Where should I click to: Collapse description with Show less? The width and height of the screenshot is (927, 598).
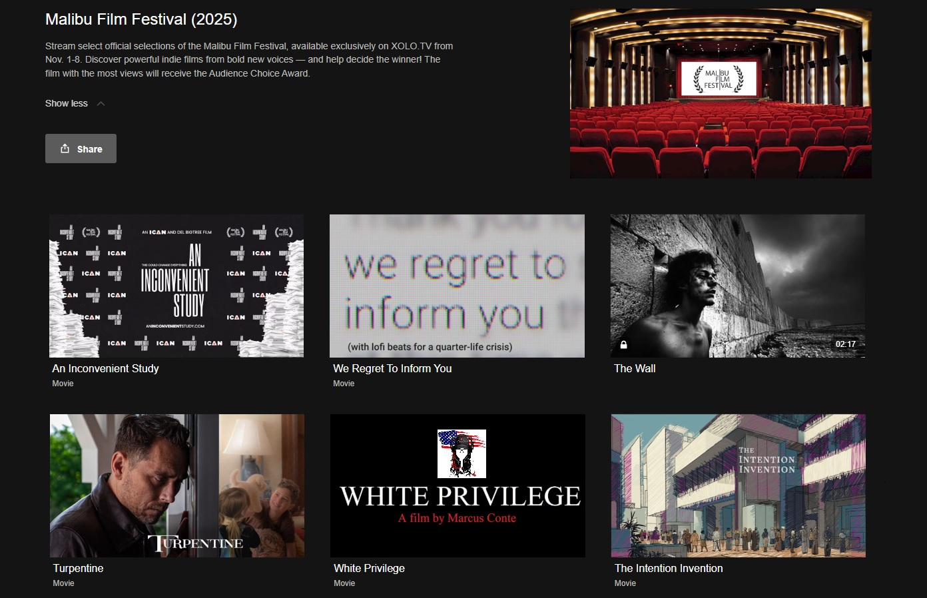click(67, 103)
